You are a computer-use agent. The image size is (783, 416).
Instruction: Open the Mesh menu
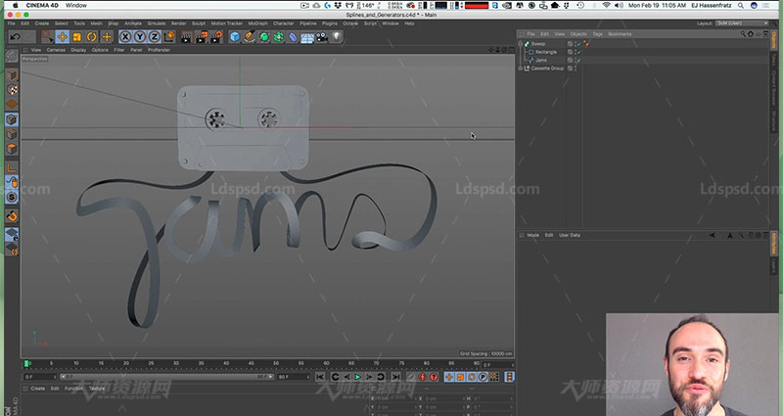click(96, 23)
